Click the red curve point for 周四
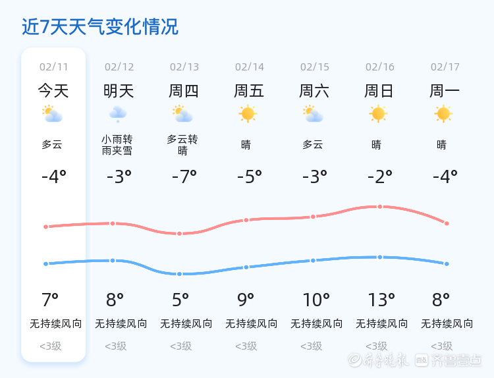This screenshot has height=378, width=494. (179, 234)
